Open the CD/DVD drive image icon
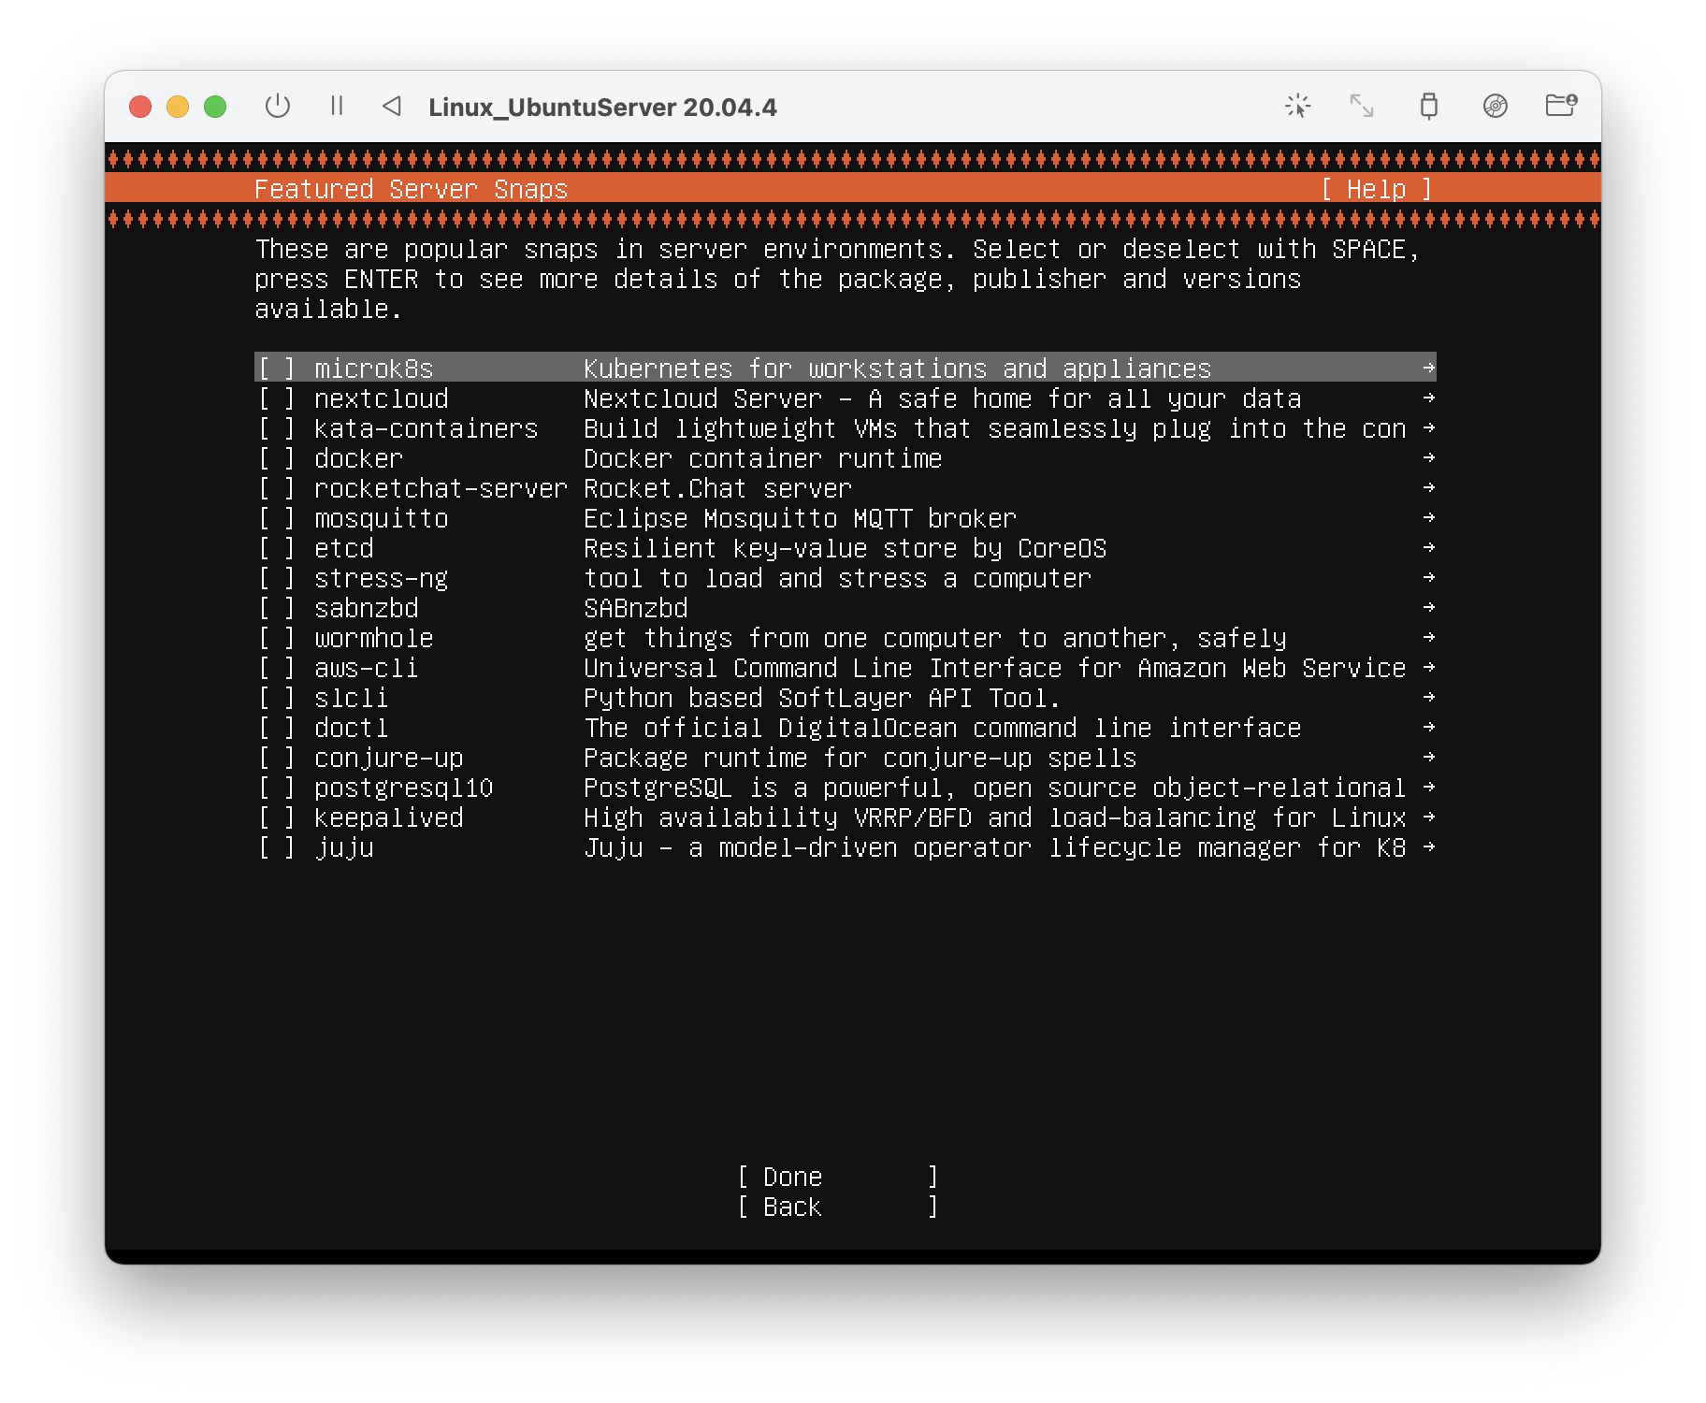 (1496, 106)
